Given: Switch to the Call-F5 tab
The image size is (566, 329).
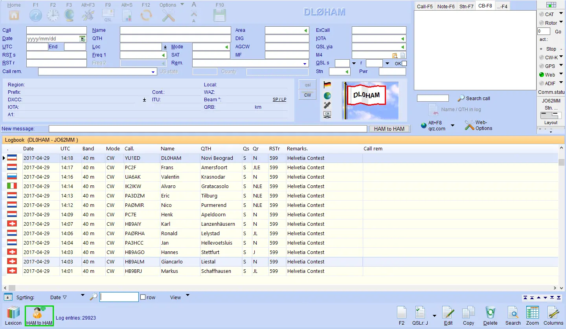Looking at the screenshot, I should (424, 6).
